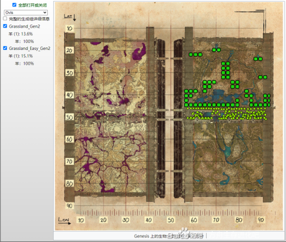Toggle the 全部打开或关闭 checkbox
Image resolution: width=286 pixels, height=242 pixels.
click(14, 5)
